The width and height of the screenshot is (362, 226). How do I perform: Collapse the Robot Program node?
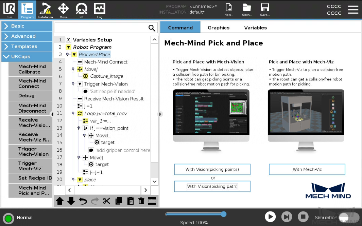(x=69, y=47)
